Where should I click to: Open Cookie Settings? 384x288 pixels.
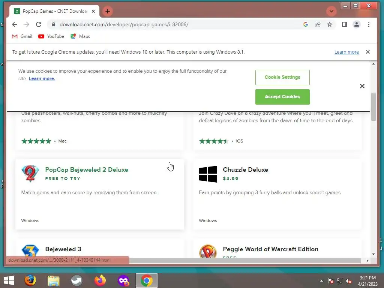pos(282,77)
